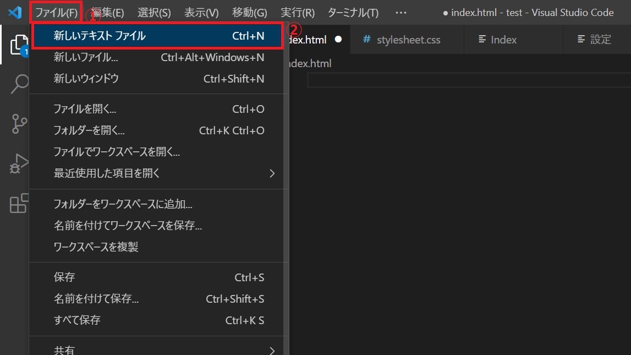Open the Search view magnifier icon
The image size is (631, 355).
pos(19,84)
